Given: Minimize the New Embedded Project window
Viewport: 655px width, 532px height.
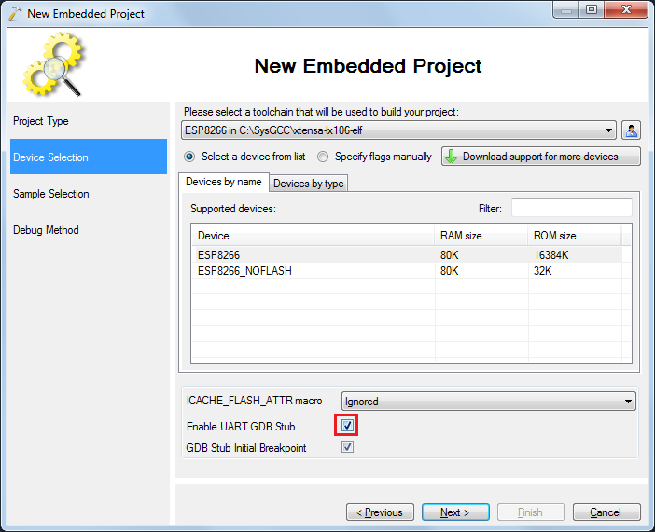Looking at the screenshot, I should click(x=566, y=9).
